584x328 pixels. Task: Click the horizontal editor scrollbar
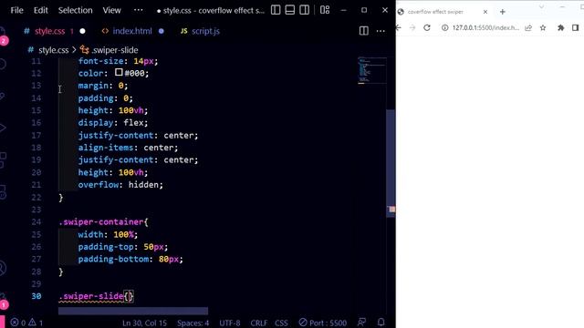(x=133, y=311)
